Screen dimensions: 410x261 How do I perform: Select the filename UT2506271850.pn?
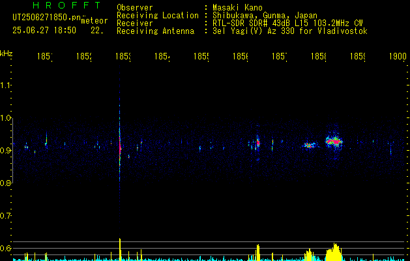47,18
